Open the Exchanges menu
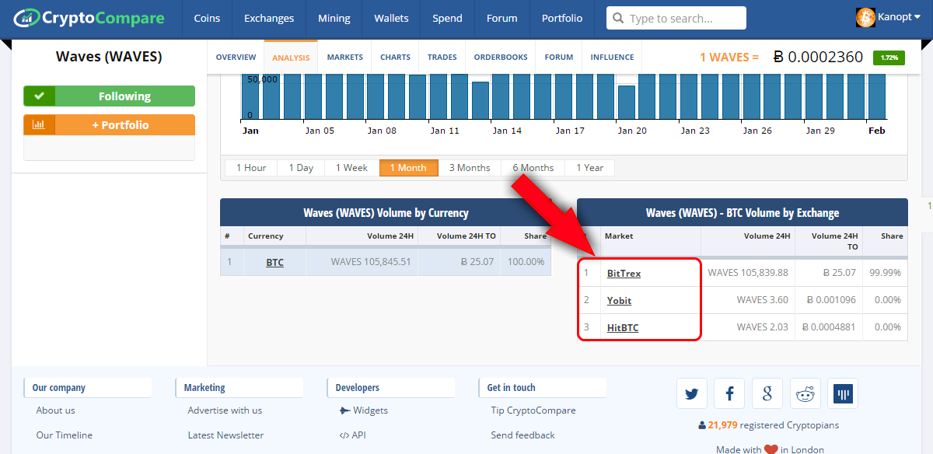Viewport: 933px width, 454px height. pos(269,18)
